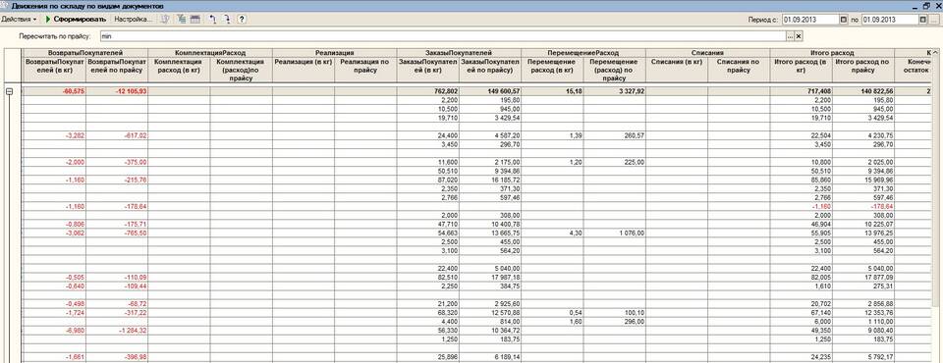Click the period end date field
The image size is (943, 363).
890,20
